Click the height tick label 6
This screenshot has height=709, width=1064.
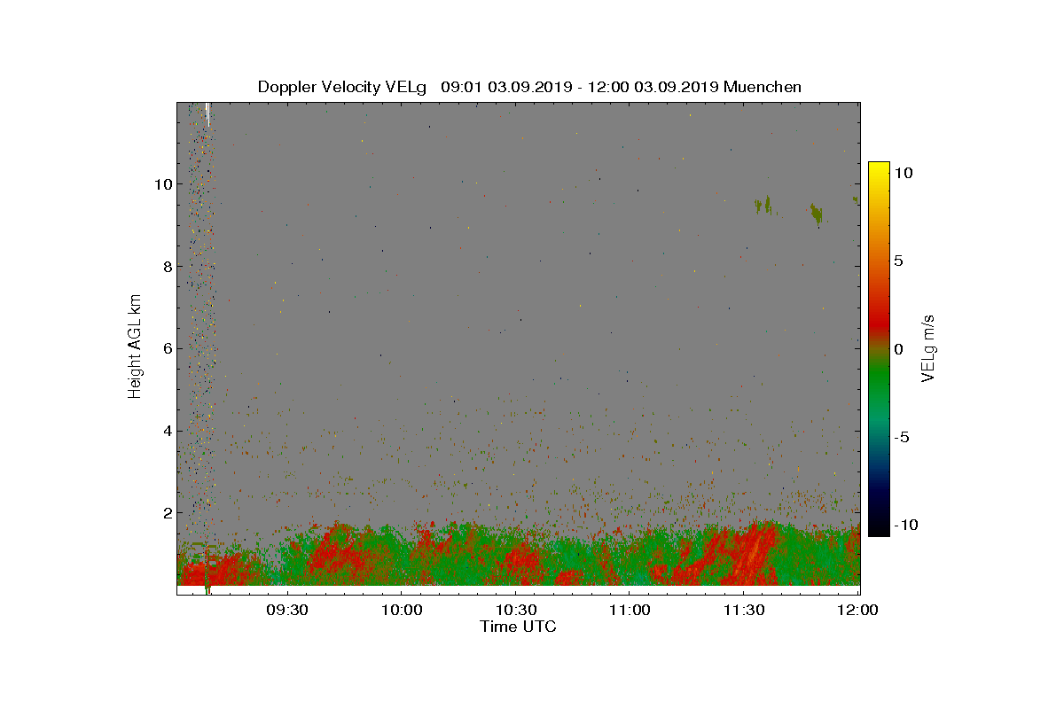(167, 348)
